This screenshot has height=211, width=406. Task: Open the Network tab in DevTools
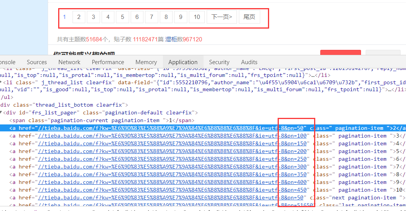[x=69, y=62]
